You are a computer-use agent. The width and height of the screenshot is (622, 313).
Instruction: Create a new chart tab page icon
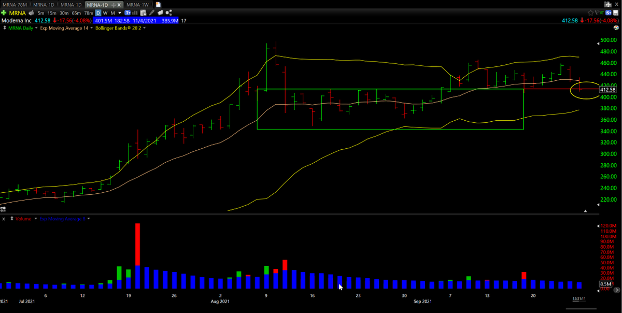click(158, 5)
